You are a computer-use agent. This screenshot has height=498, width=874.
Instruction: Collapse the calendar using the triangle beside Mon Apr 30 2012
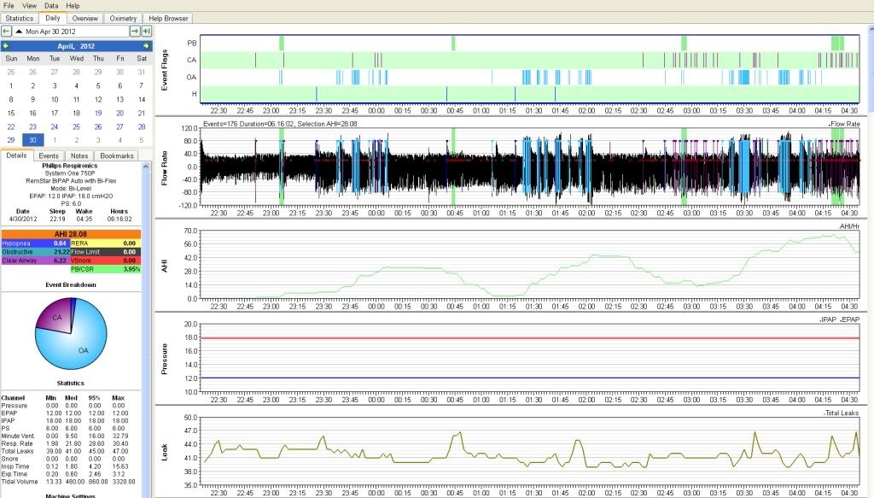click(19, 32)
